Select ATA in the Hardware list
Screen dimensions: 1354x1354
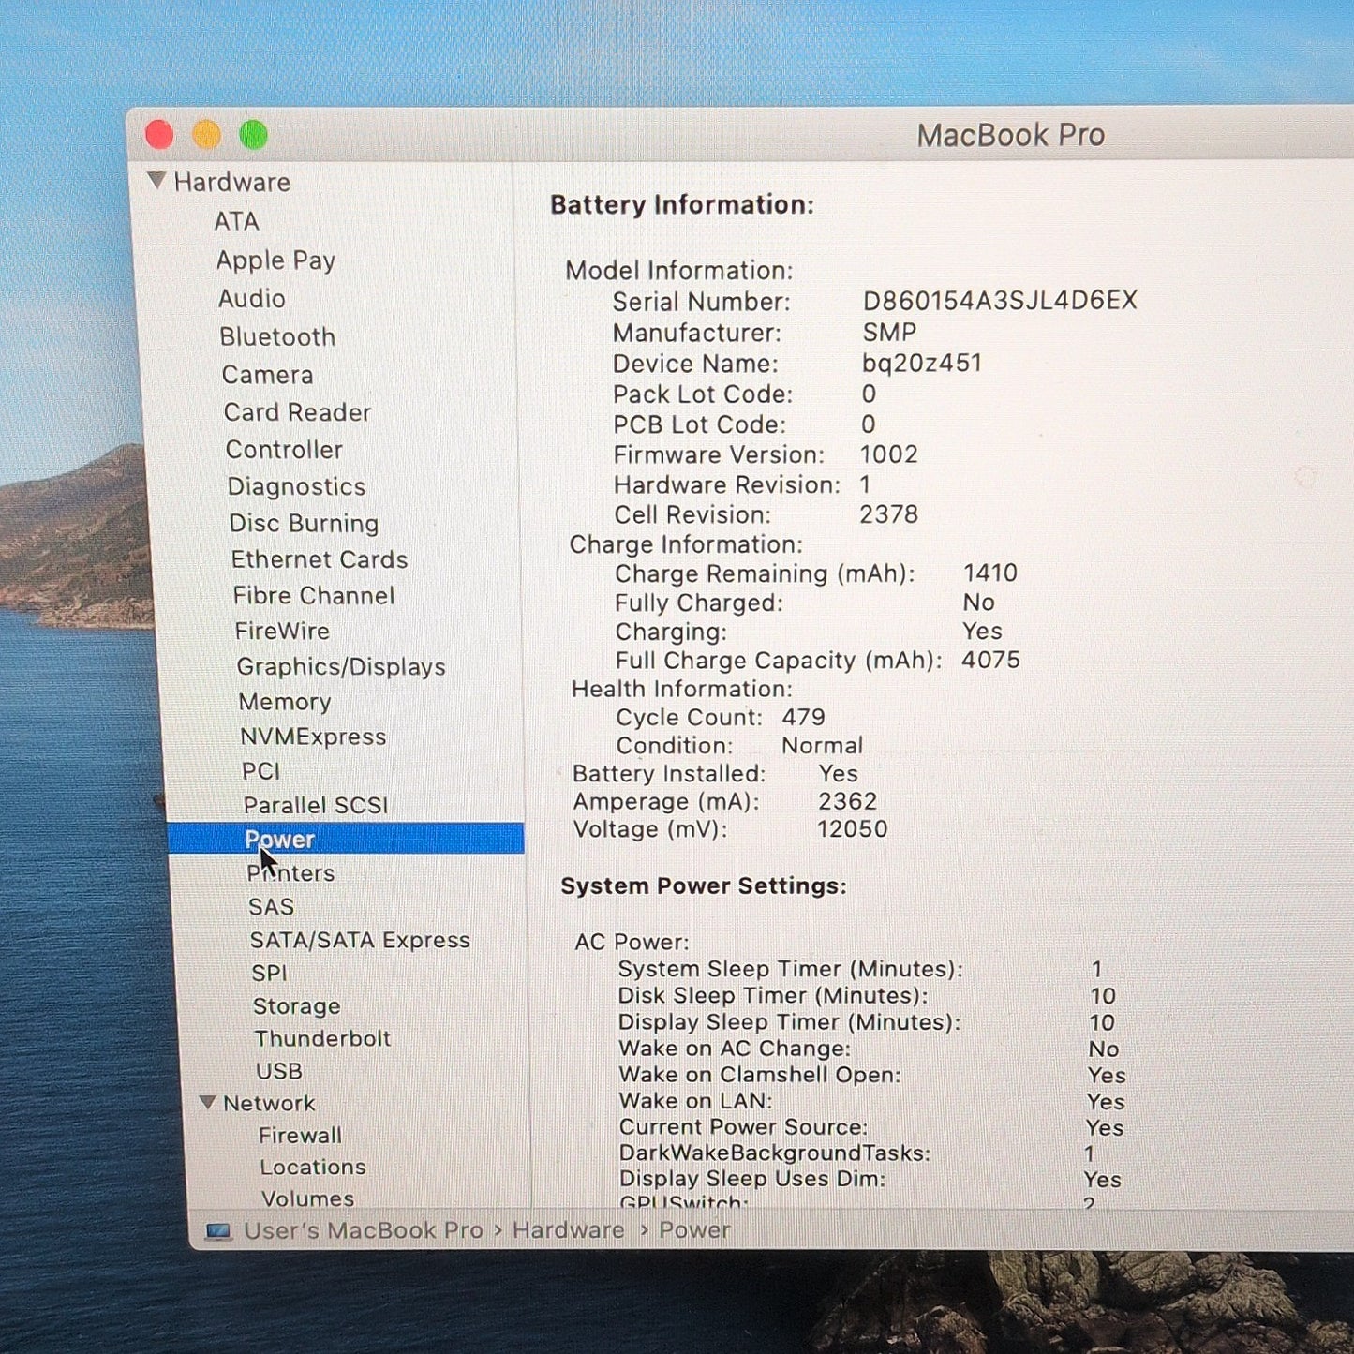[x=236, y=221]
